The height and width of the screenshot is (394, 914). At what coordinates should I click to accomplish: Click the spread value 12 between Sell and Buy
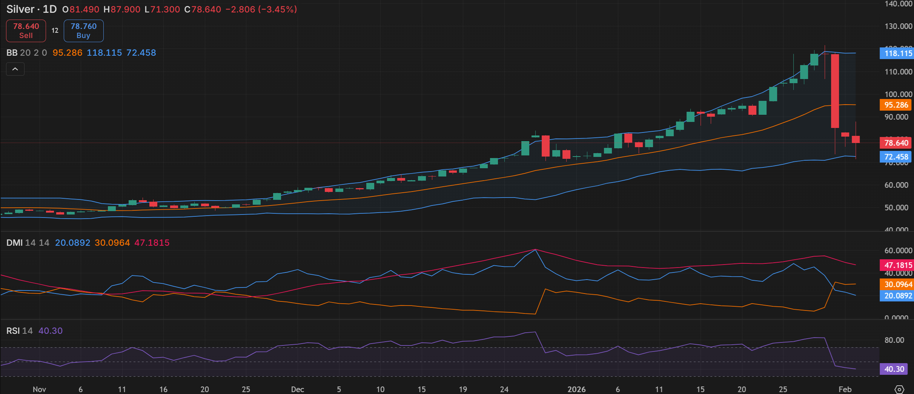[x=55, y=31]
